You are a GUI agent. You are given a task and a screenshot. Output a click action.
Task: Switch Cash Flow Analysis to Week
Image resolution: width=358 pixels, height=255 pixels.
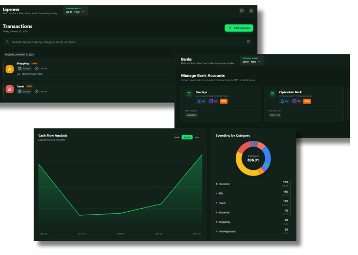click(176, 137)
